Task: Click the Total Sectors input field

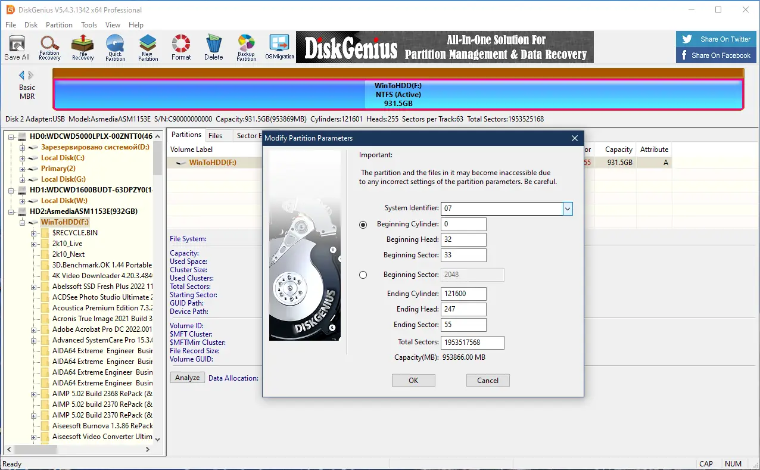Action: point(473,343)
